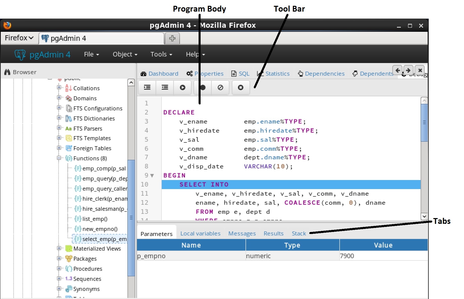Screen dimensions: 464x299
Task: Click the 7900 value cell for p_empno
Action: click(383, 256)
